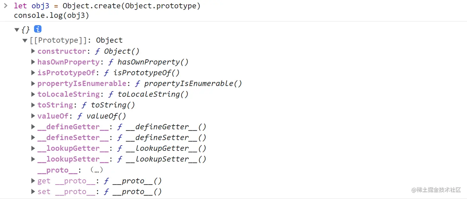Viewport: 467px width, 199px height.
Task: Expand propertyIsEnumerable disclosure triangle
Action: pyautogui.click(x=33, y=83)
